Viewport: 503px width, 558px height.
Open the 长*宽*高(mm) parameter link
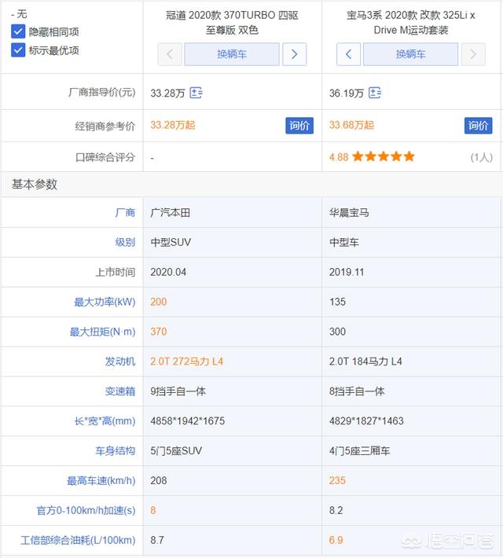click(105, 421)
